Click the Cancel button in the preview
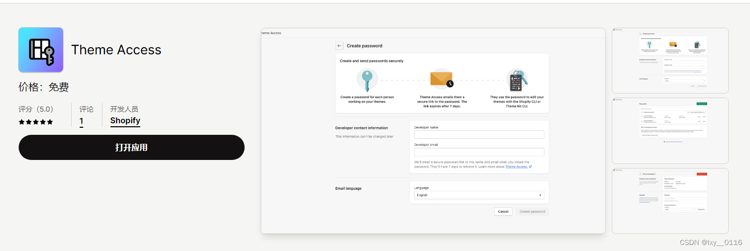Viewport: 750px width, 251px height. coord(503,211)
